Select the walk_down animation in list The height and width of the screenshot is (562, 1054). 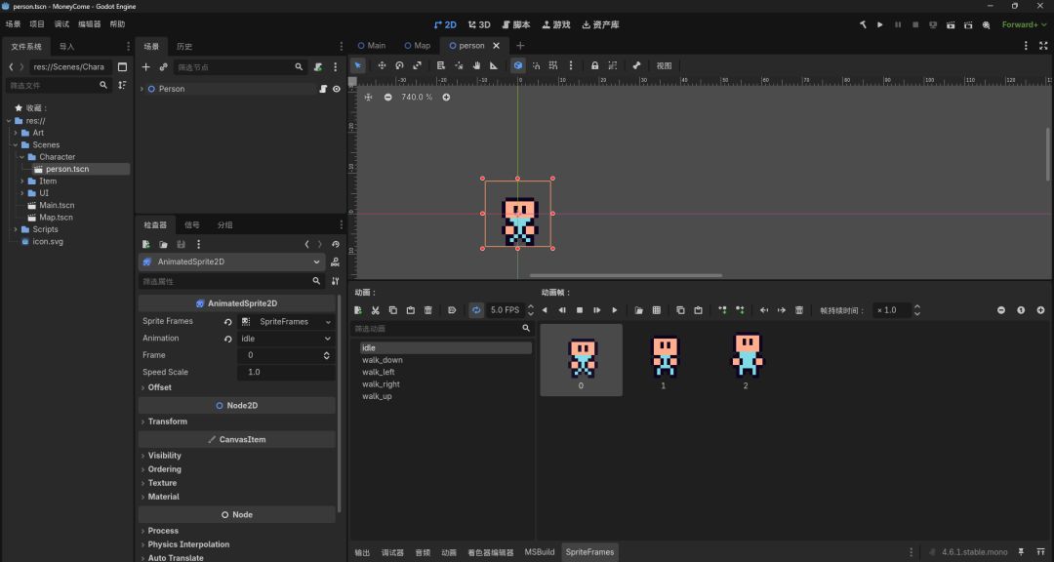click(383, 360)
